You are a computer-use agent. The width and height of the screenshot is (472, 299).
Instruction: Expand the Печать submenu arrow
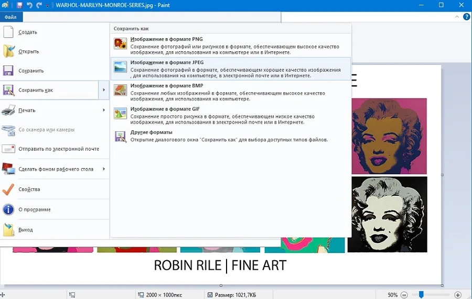tap(104, 110)
